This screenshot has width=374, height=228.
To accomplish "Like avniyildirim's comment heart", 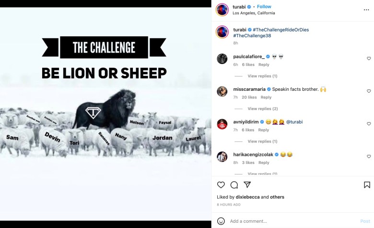I will (x=369, y=124).
